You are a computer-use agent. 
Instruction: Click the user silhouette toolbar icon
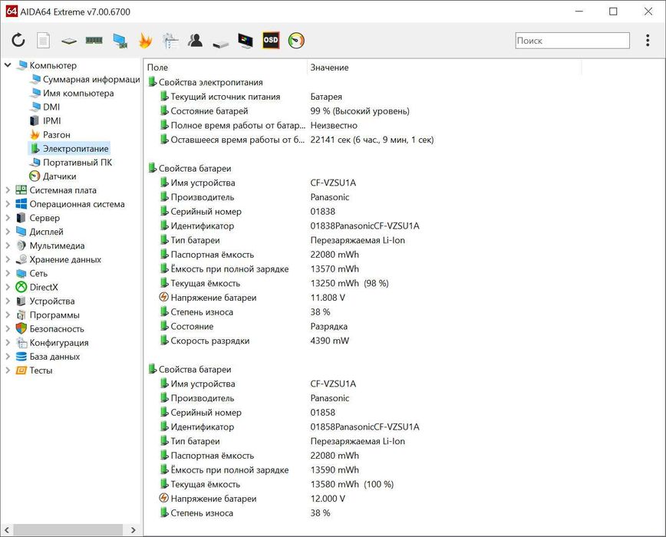pyautogui.click(x=195, y=41)
